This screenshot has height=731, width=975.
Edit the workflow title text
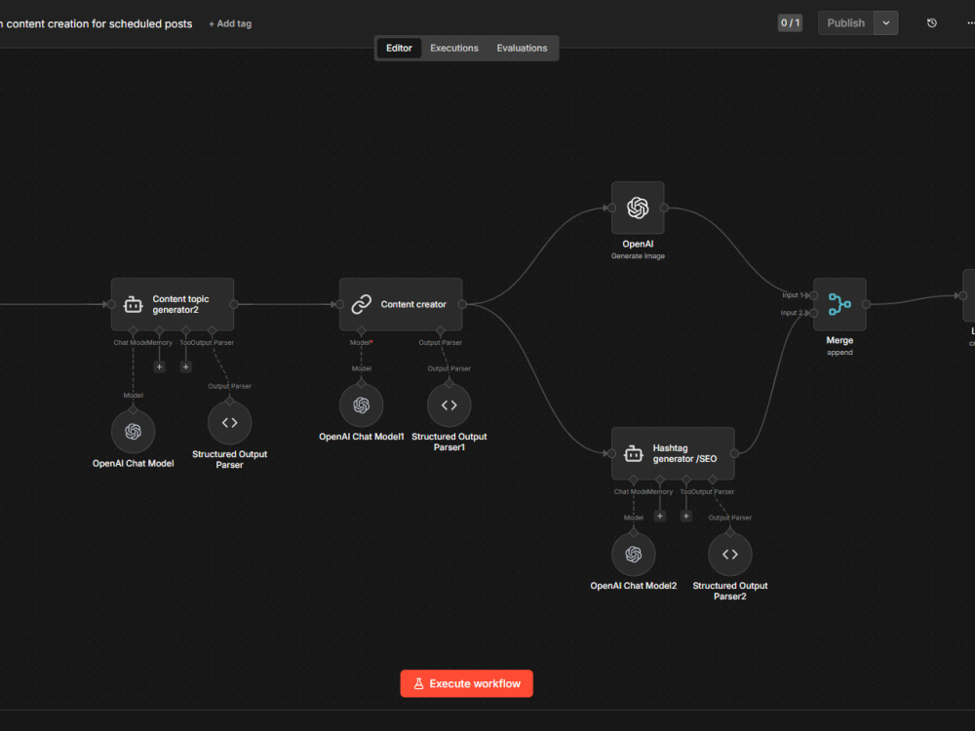97,23
